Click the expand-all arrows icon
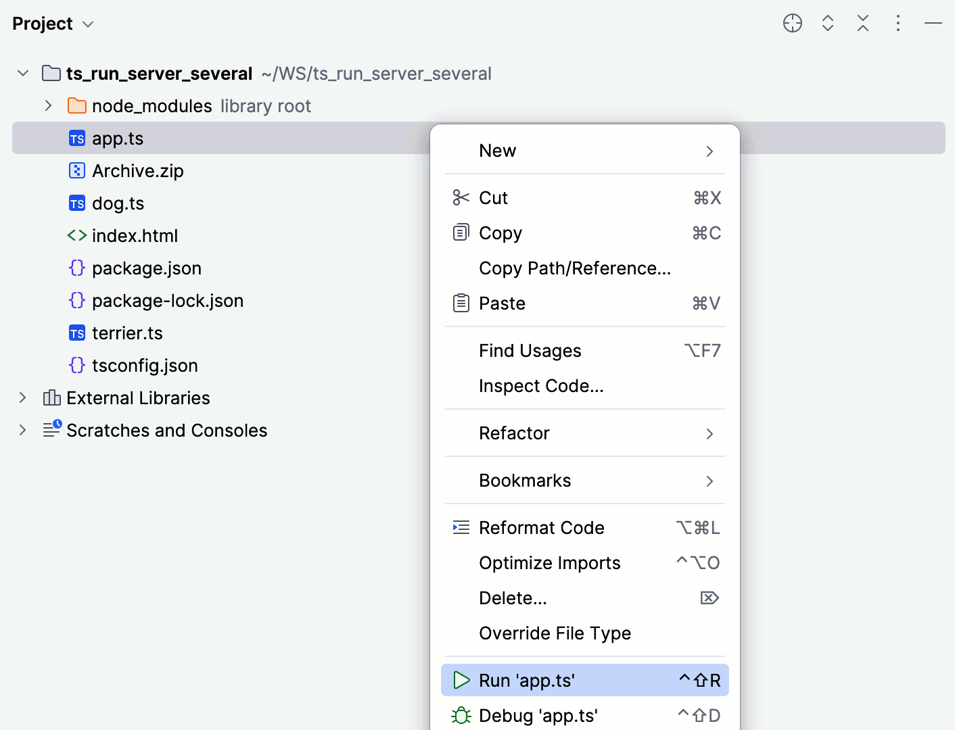955x730 pixels. [827, 22]
